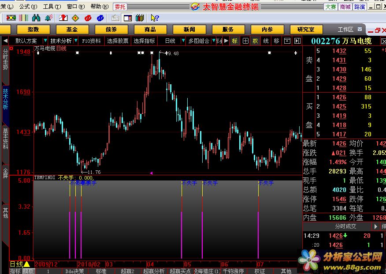Screen dimensions: 386x274
Task: Click the left arrow before 默认方案
Action: [x=5, y=41]
